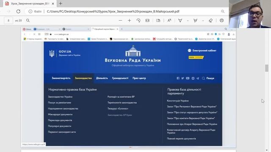Viewport: 271px width, 152px height.
Task: Add a new tab in embedded Opera browser
Action: tap(122, 29)
